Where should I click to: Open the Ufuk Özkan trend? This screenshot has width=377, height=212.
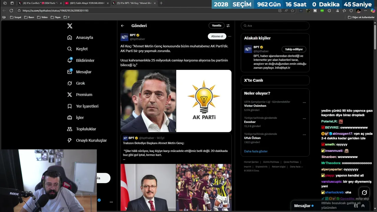coord(275,138)
